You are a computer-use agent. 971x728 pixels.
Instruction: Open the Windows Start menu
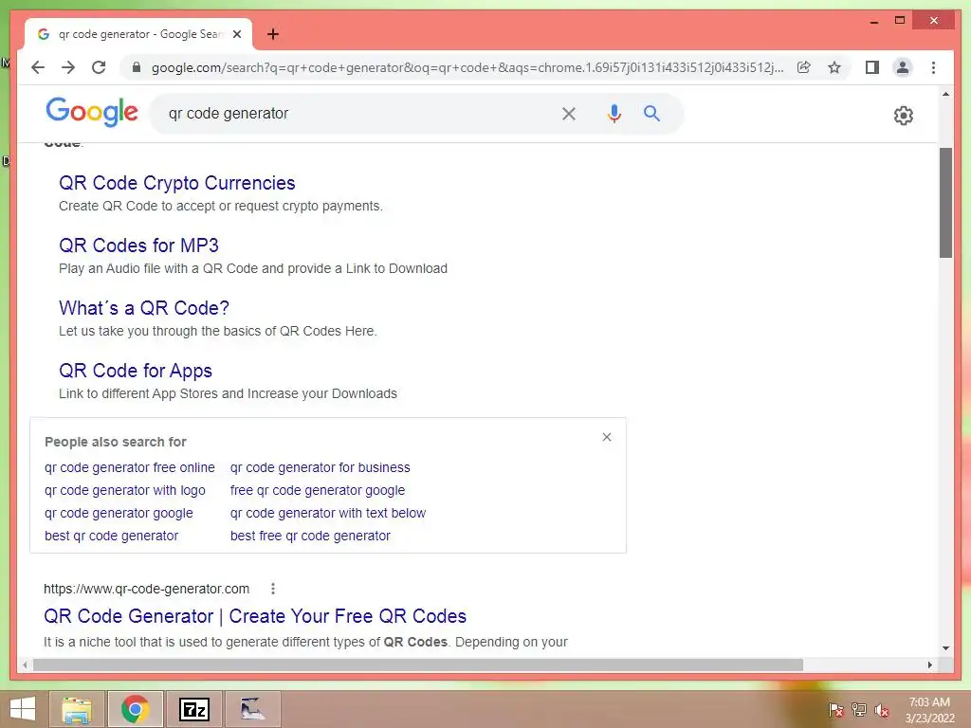tap(23, 709)
